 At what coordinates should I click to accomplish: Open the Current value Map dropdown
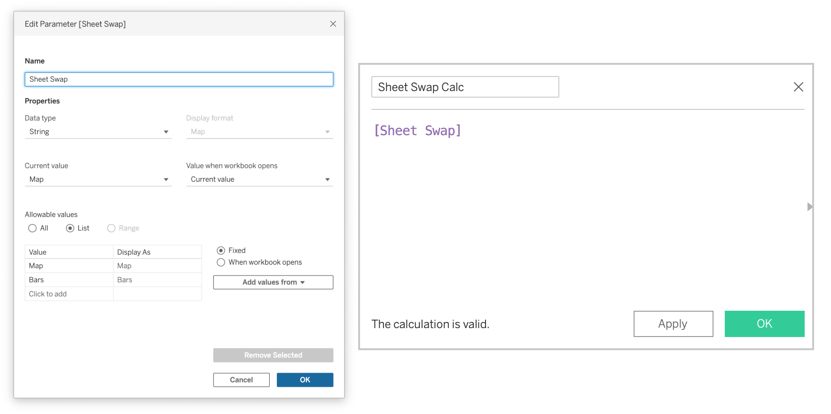click(98, 179)
